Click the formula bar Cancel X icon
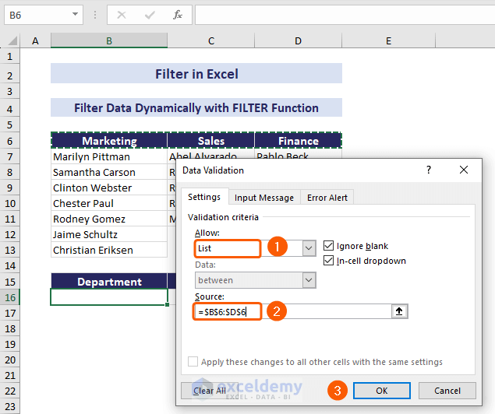The height and width of the screenshot is (414, 495). [x=122, y=15]
